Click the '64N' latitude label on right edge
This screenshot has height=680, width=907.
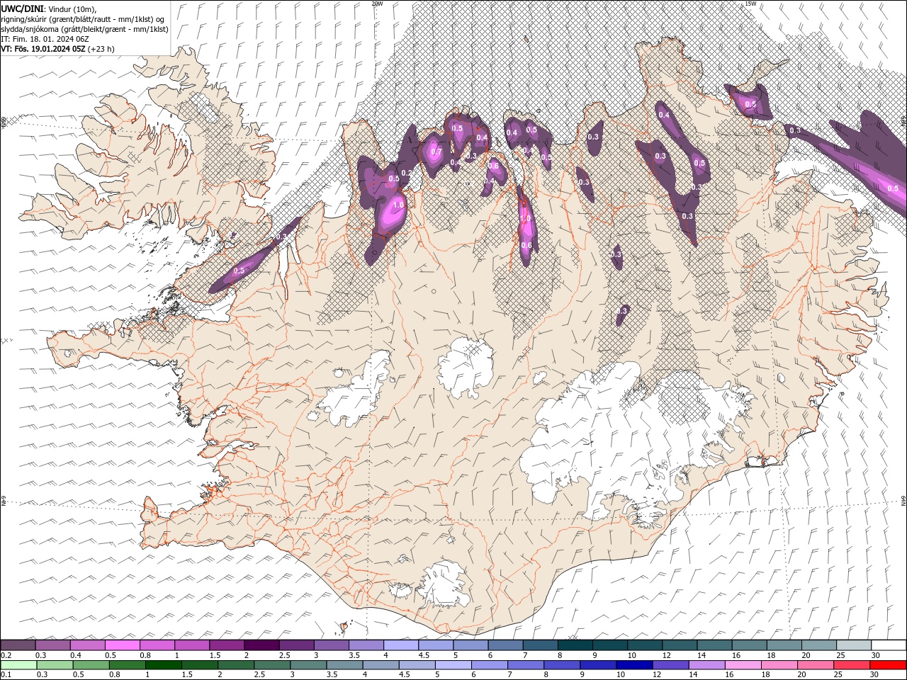[903, 501]
